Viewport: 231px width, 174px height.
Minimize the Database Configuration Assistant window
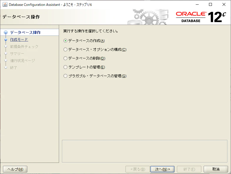point(197,5)
